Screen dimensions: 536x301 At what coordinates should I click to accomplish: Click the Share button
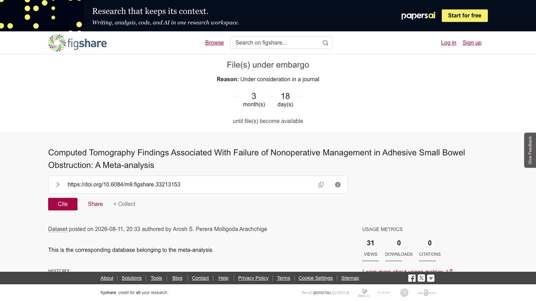(x=95, y=204)
